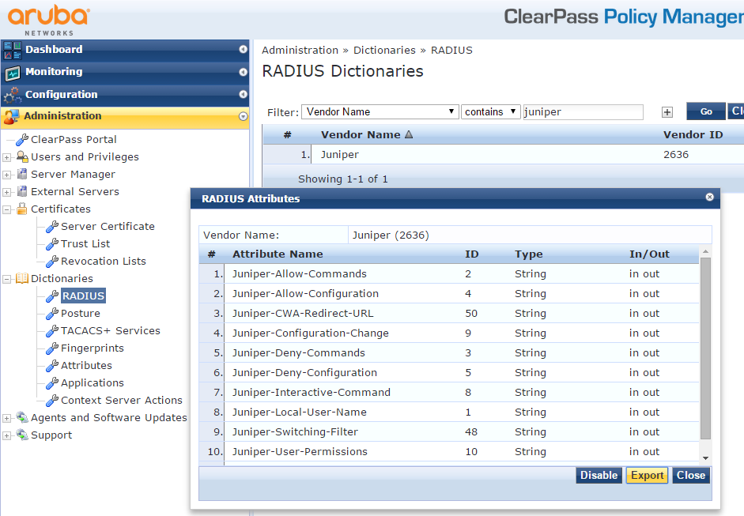Click the scrollbar up arrow in dialog
This screenshot has height=516, width=744.
coord(705,251)
